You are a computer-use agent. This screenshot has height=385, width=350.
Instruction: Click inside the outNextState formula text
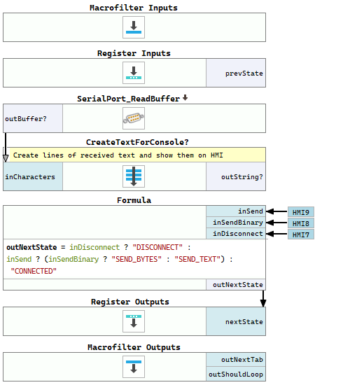[x=134, y=259]
